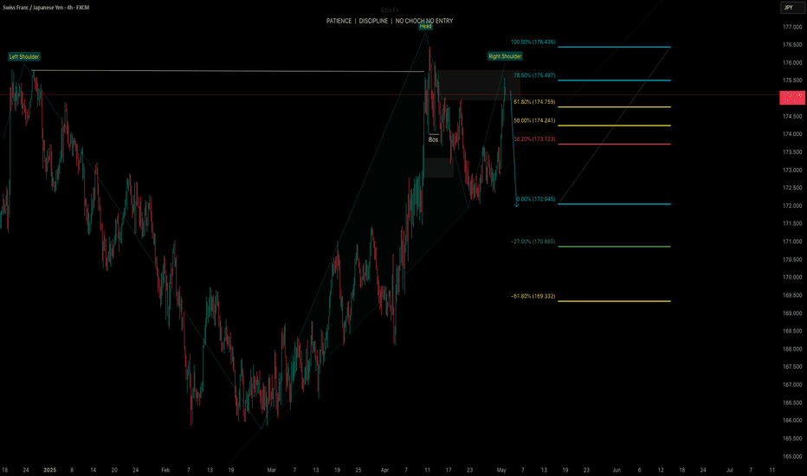
Task: Select the 78.60% (175.497) Fibonacci level label
Action: tap(534, 75)
